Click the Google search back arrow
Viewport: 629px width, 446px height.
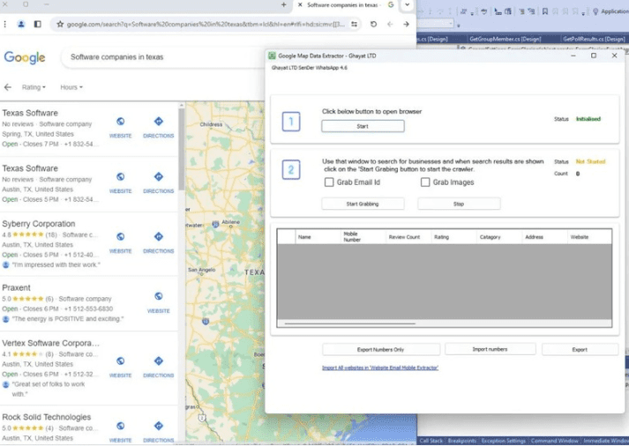8,87
